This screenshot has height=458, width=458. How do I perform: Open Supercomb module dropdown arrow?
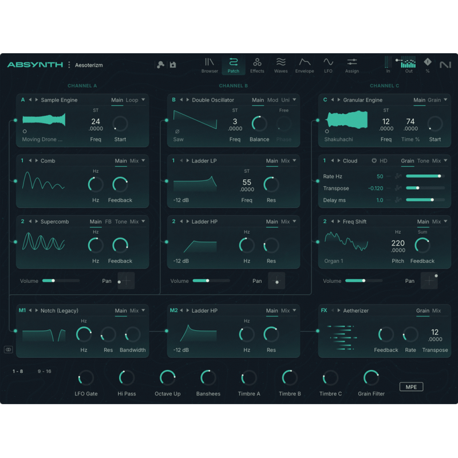pos(143,222)
